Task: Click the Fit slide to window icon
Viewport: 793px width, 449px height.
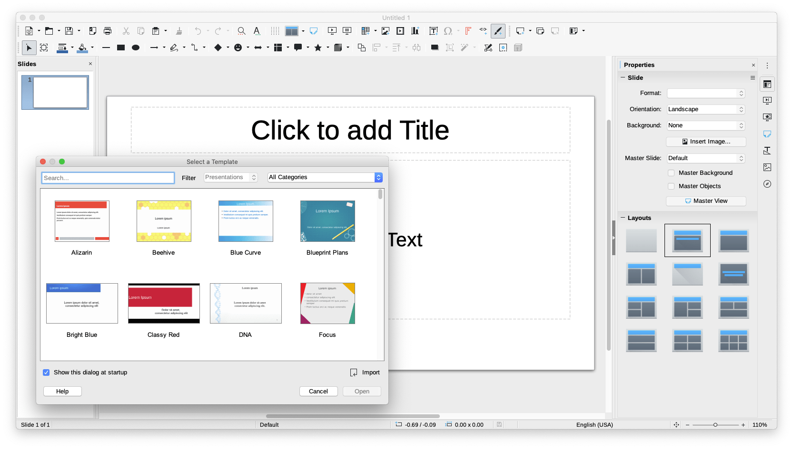Action: (x=676, y=425)
